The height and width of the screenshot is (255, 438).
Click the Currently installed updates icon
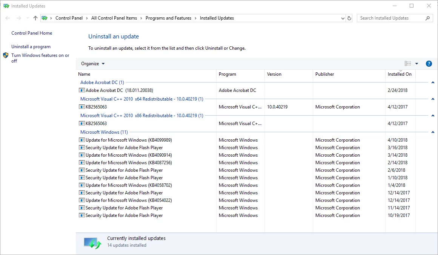point(92,243)
